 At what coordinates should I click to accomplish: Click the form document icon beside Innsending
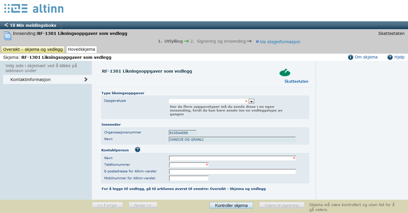pos(7,36)
